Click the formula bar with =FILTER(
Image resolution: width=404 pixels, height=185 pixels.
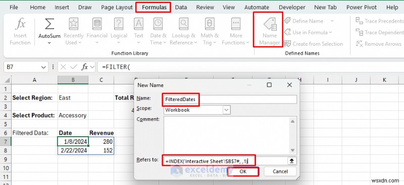pos(250,67)
